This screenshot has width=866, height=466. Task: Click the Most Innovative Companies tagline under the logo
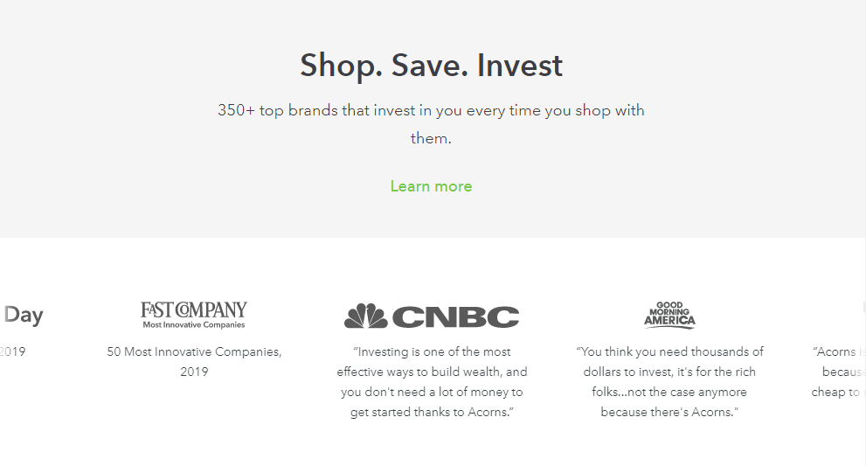tap(194, 324)
